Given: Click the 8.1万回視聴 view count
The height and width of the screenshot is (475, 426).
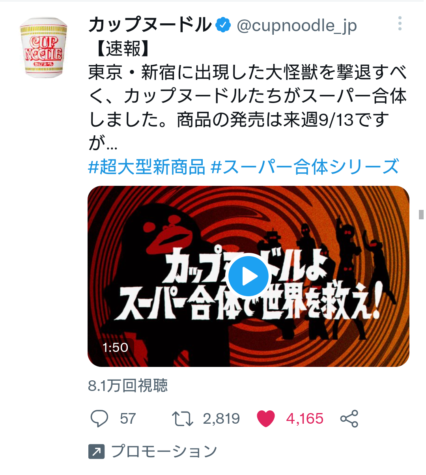Looking at the screenshot, I should tap(128, 385).
